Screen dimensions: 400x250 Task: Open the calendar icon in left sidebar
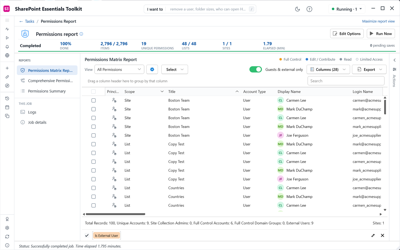7,107
